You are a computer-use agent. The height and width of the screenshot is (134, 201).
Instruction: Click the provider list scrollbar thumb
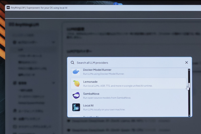click(x=189, y=85)
